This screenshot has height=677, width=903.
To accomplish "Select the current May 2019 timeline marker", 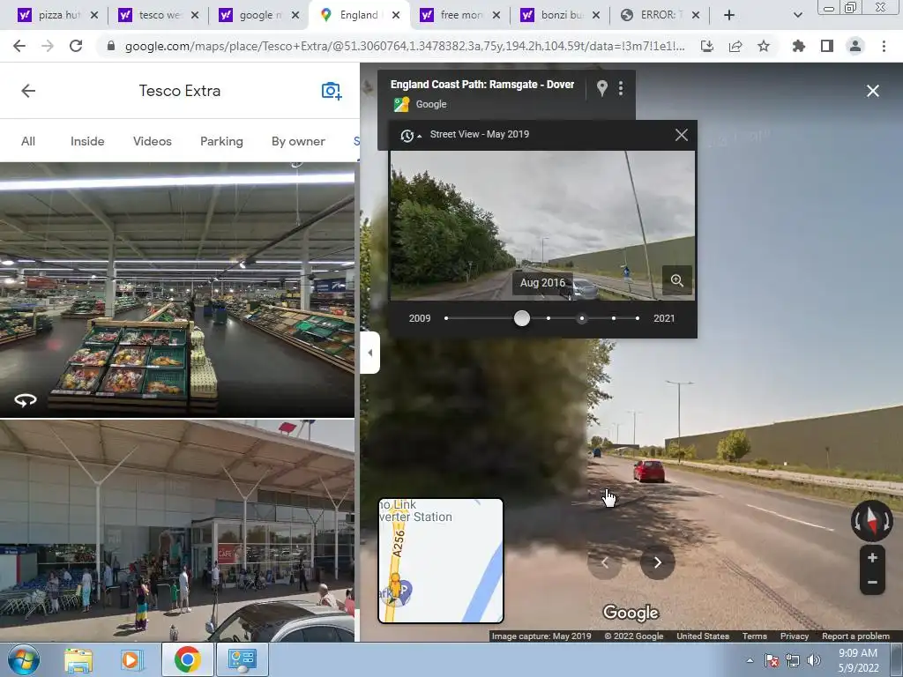I will (x=582, y=318).
